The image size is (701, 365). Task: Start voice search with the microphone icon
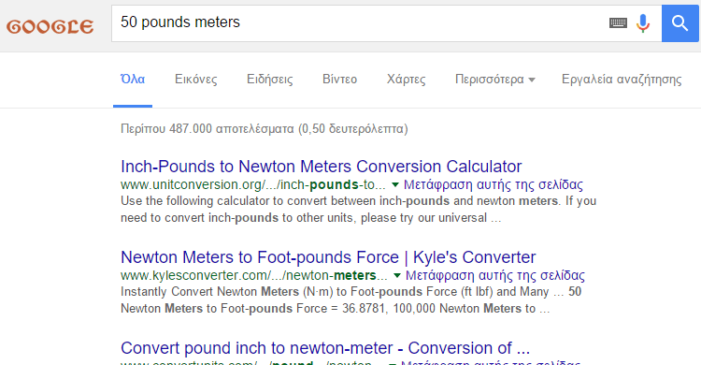(643, 23)
